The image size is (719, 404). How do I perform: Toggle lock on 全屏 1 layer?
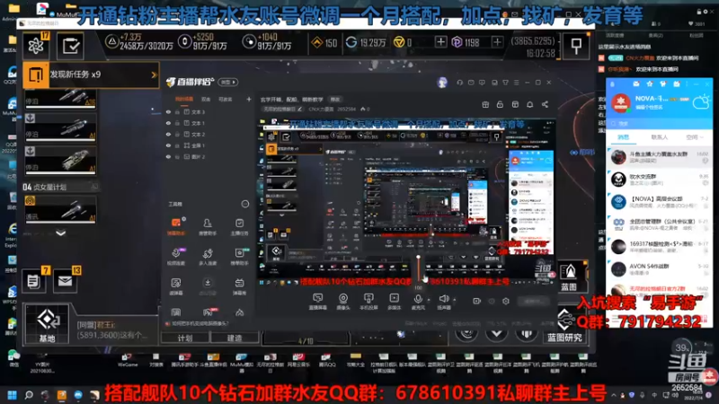[x=177, y=145]
